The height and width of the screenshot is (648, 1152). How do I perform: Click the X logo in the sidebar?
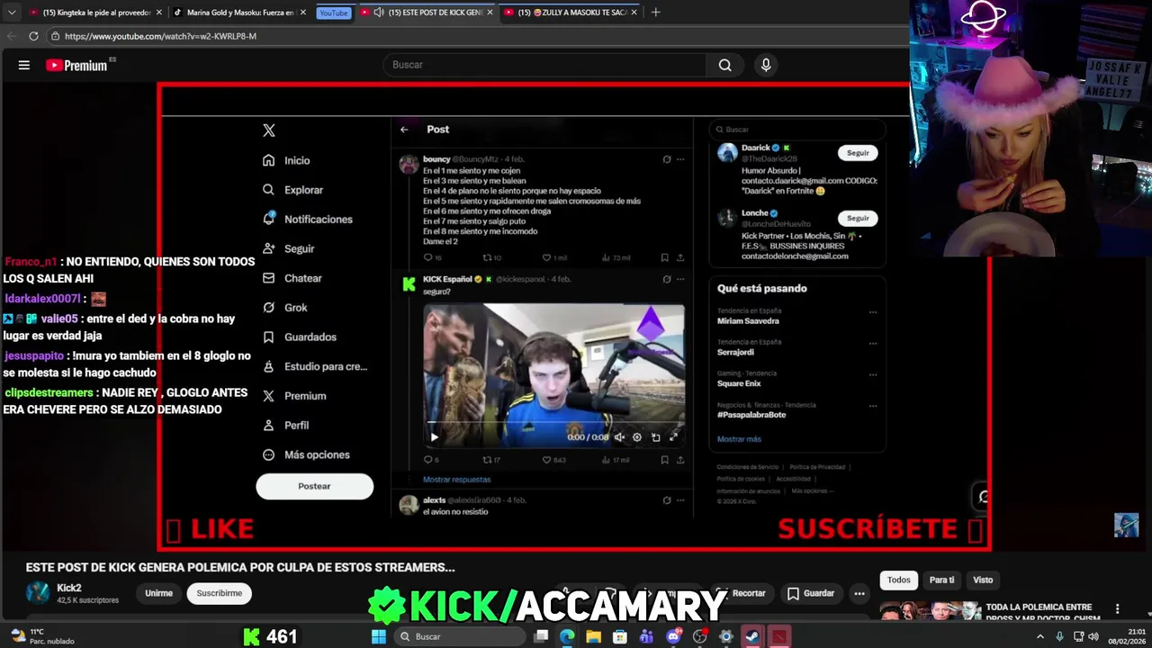click(x=268, y=130)
